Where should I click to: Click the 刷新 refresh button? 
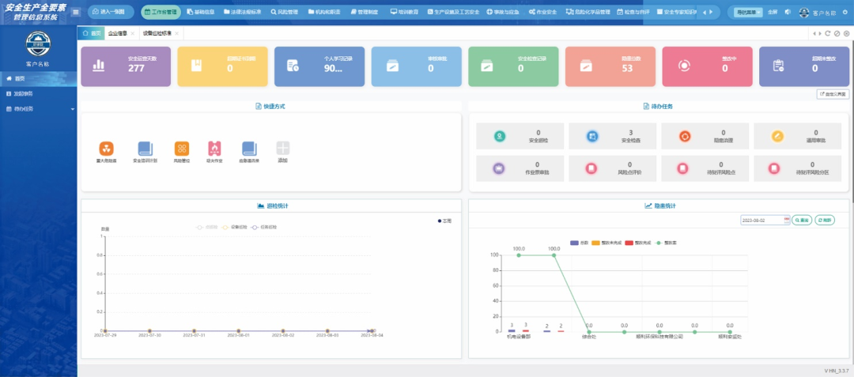825,221
